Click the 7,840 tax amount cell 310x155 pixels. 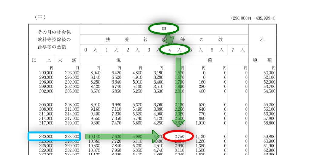click(x=116, y=146)
